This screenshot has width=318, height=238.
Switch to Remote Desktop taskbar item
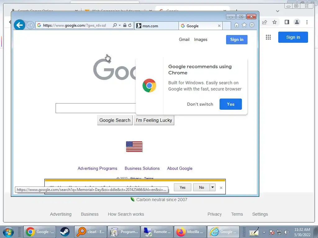(x=157, y=232)
